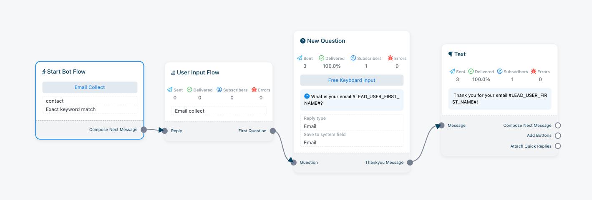This screenshot has height=200, width=592.
Task: Click the Save to system field Email value
Action: coord(352,143)
